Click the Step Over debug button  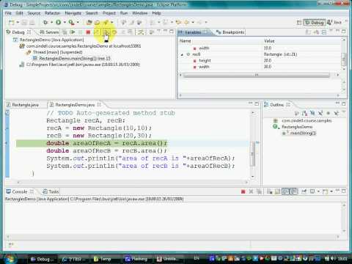pyautogui.click(x=114, y=32)
